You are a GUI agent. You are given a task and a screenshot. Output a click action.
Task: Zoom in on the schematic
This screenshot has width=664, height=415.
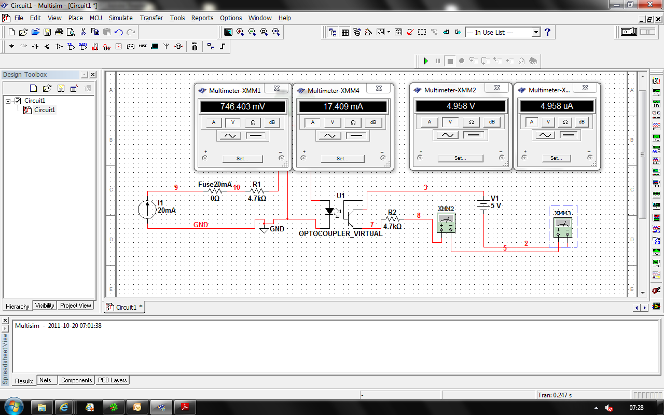240,32
